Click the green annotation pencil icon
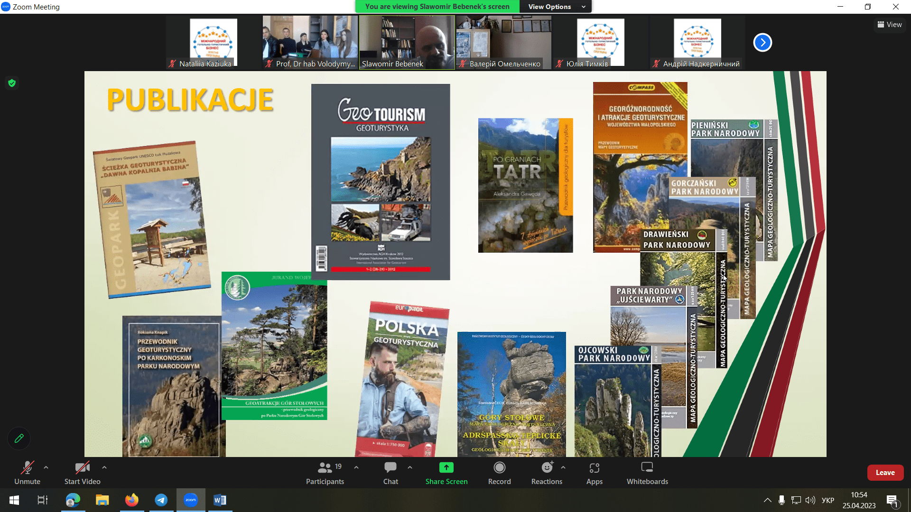Screen dimensions: 911x512 19,439
